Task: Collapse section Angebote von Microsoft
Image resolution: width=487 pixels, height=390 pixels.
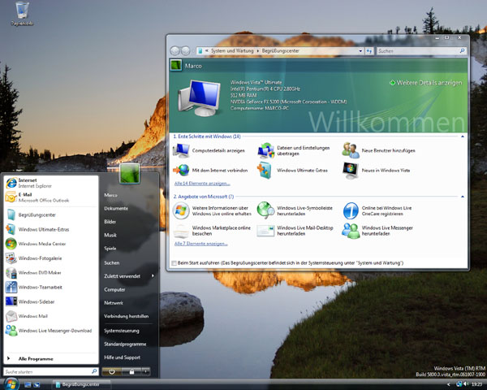Action: point(463,197)
